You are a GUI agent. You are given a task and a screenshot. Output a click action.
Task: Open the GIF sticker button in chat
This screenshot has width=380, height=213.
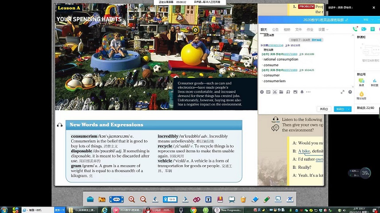pyautogui.click(x=268, y=92)
